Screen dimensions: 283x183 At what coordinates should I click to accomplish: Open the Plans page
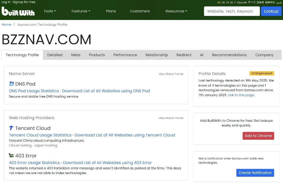(x=111, y=11)
